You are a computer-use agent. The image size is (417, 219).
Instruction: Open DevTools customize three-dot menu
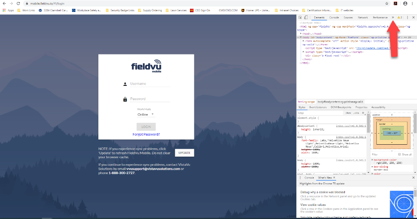[x=407, y=17]
